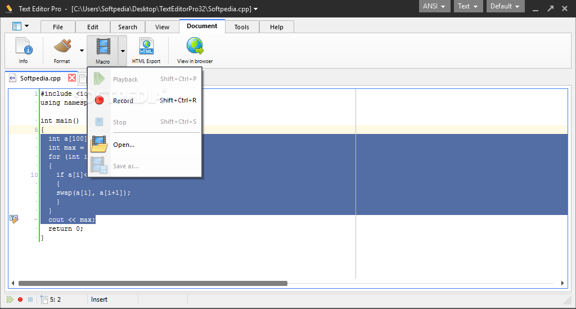Click the Macro filmstrip button

[103, 51]
